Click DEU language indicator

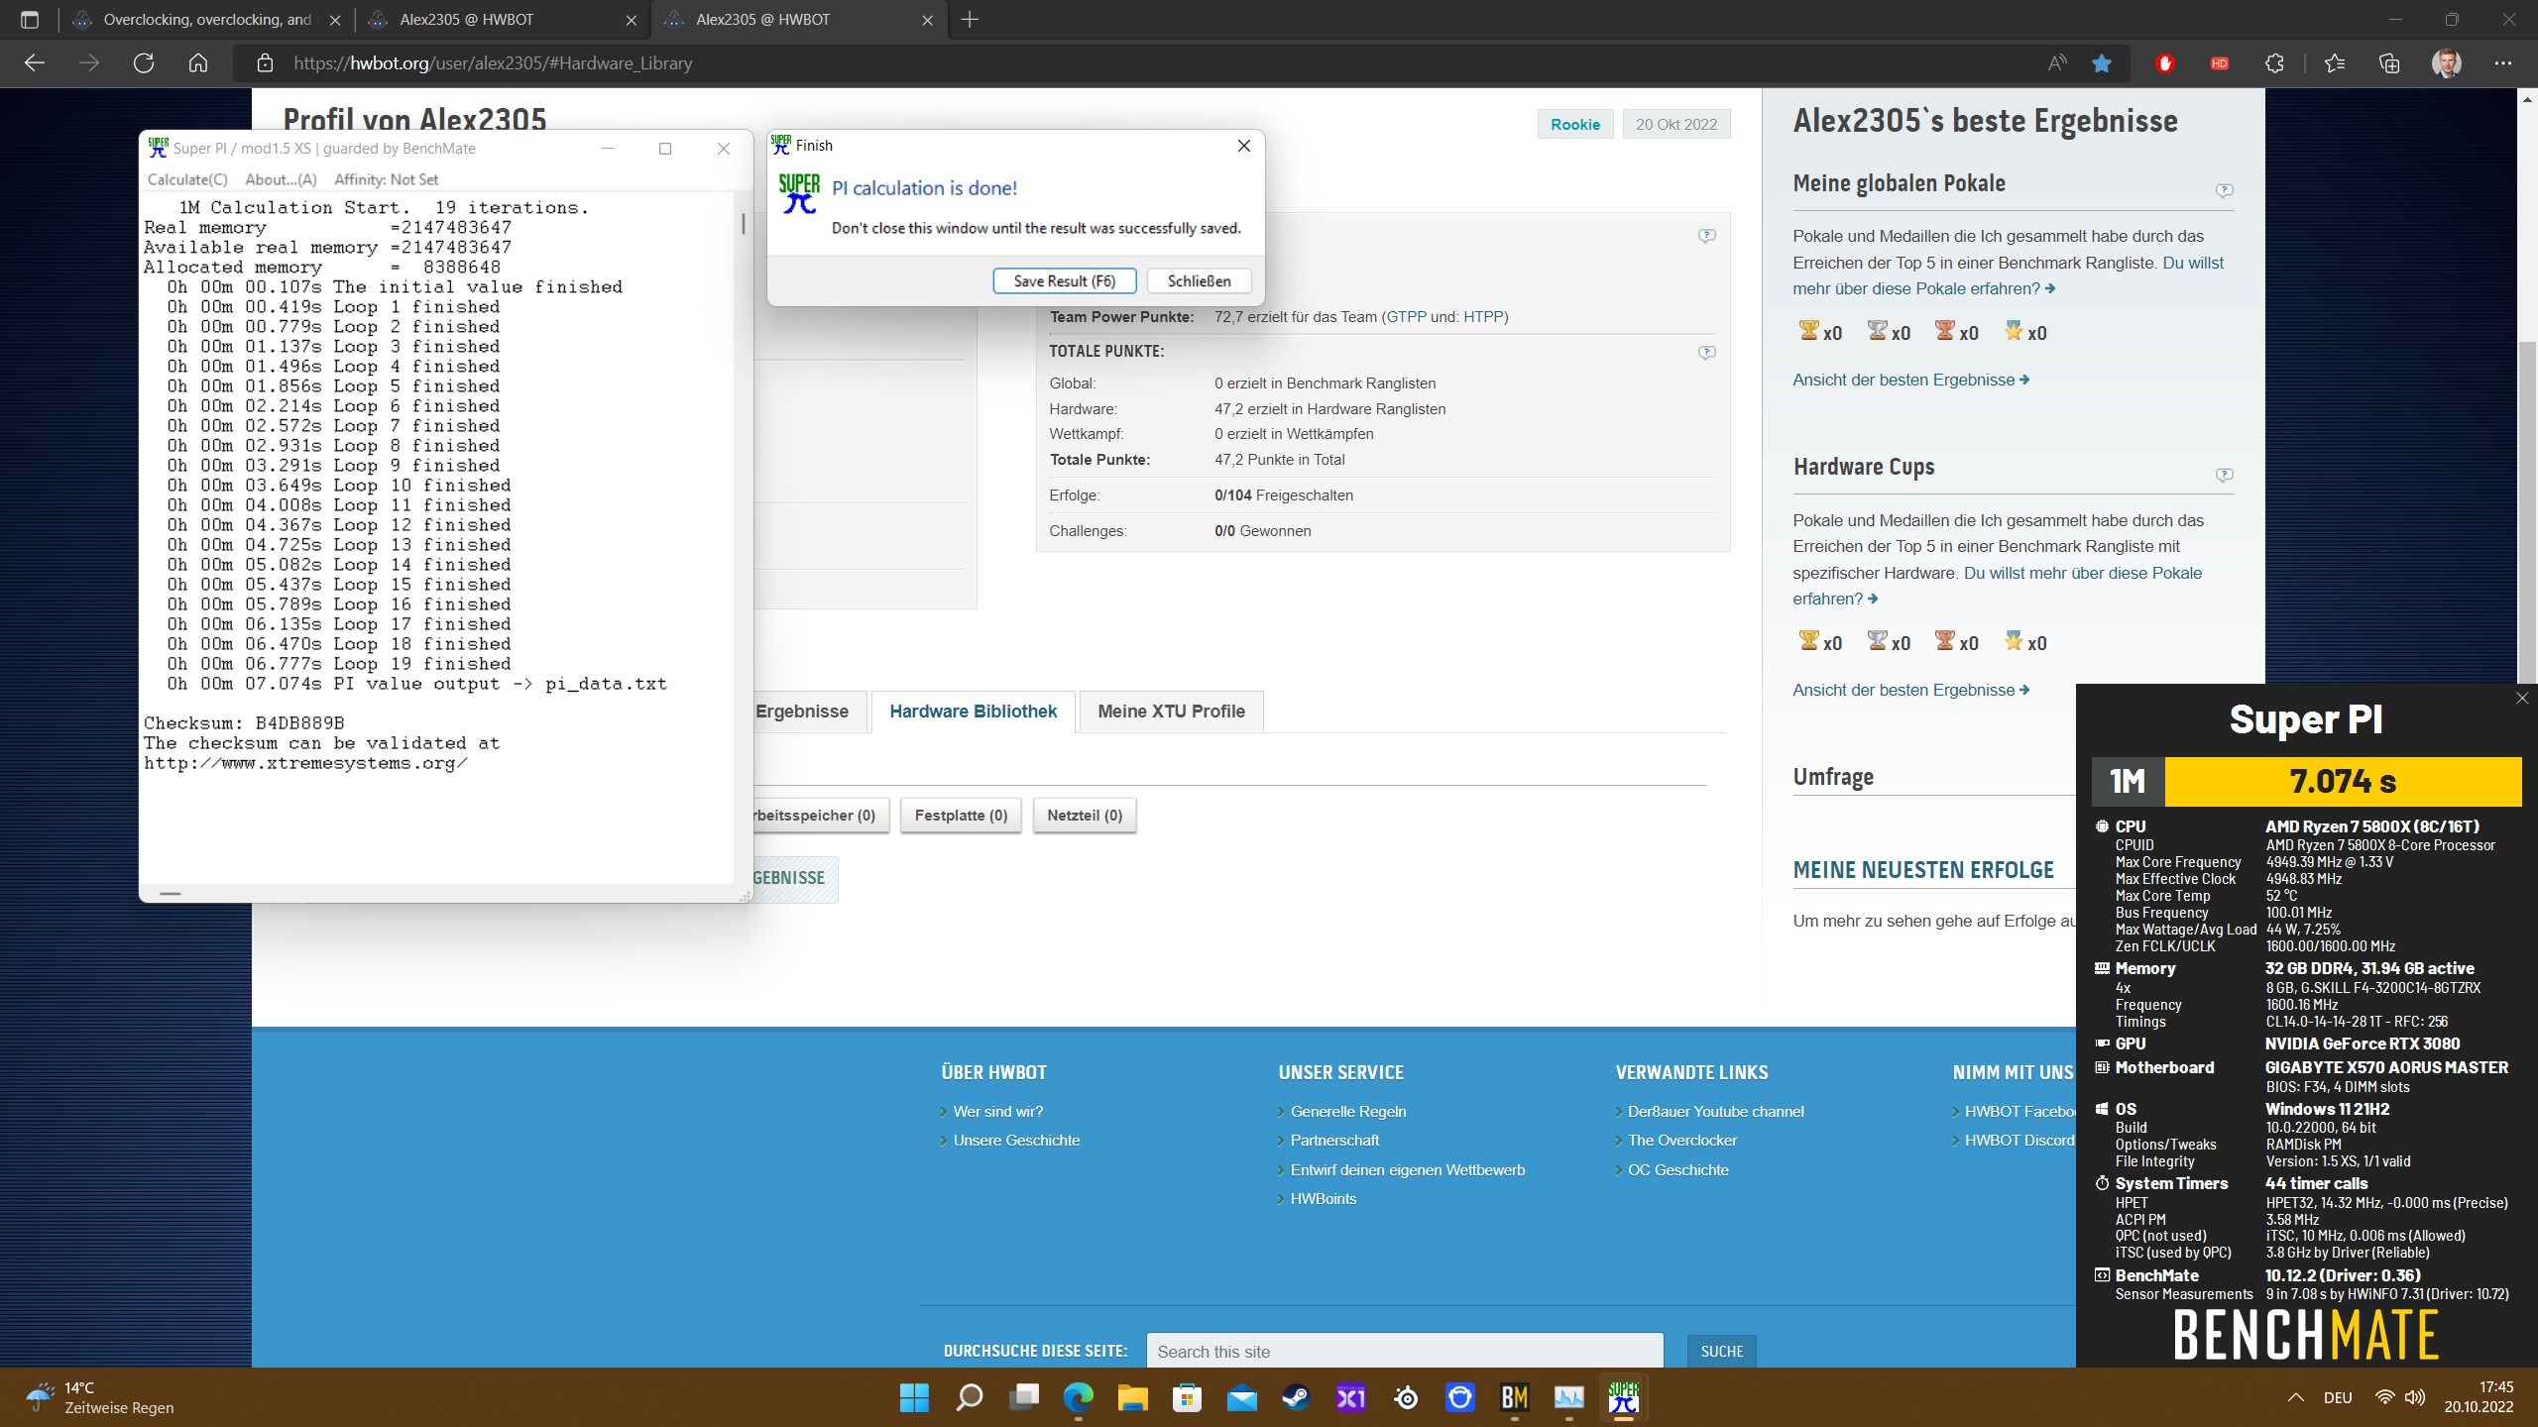(2337, 1398)
